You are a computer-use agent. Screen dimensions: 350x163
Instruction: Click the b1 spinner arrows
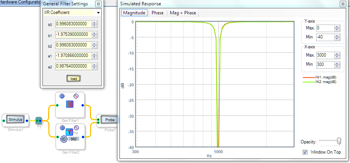pos(95,34)
